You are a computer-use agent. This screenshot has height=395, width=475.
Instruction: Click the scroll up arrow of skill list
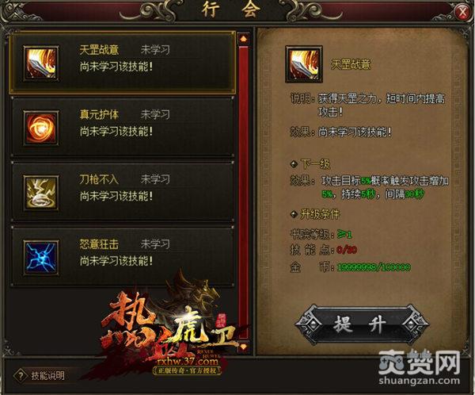[244, 39]
